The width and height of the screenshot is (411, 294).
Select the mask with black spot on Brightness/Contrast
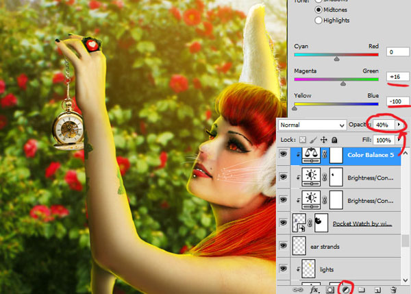(x=336, y=177)
